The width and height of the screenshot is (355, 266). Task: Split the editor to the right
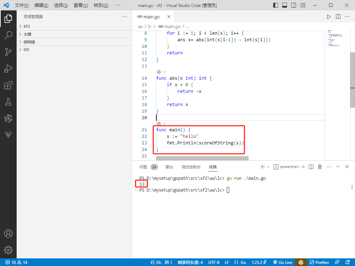click(x=338, y=17)
